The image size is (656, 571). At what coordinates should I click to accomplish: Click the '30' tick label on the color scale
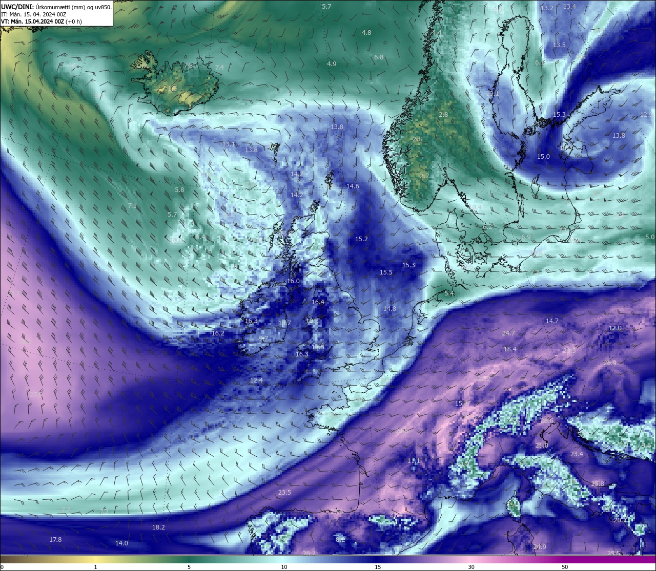point(471,567)
